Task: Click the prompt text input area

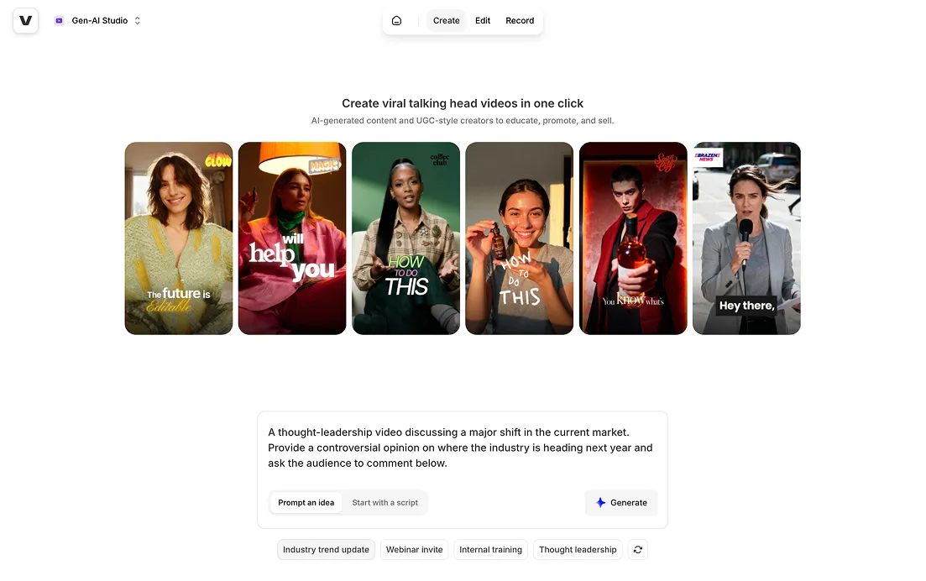Action: (463, 448)
